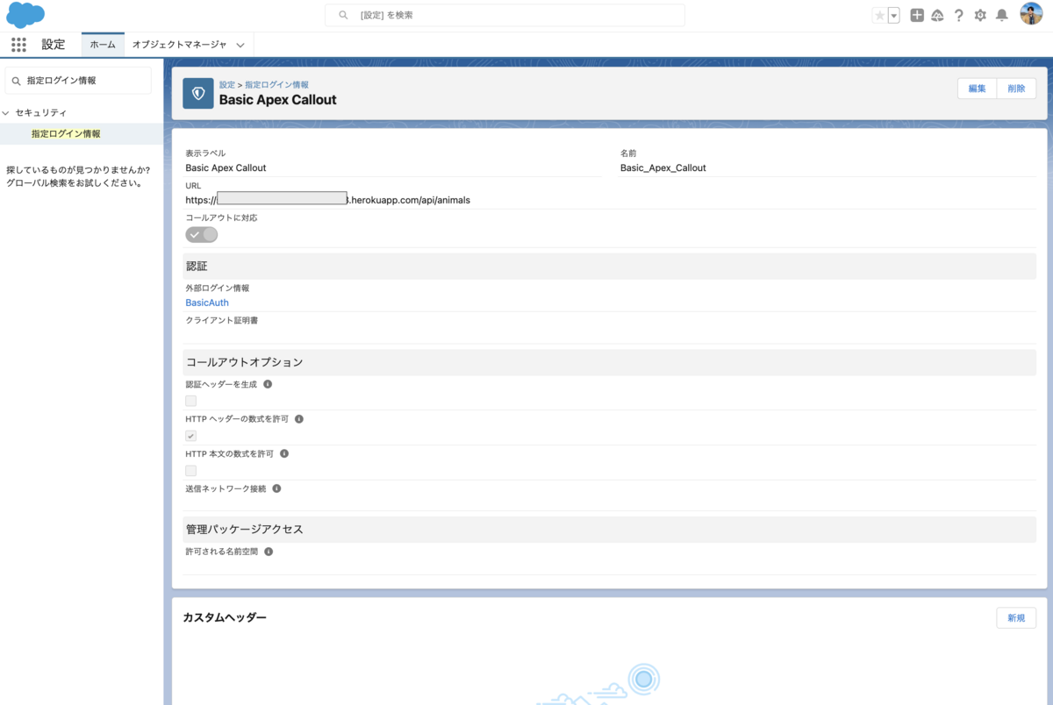Open the favorites list dropdown arrow

(893, 15)
